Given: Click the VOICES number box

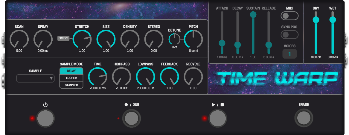Looking at the screenshot, I should pos(289,54).
